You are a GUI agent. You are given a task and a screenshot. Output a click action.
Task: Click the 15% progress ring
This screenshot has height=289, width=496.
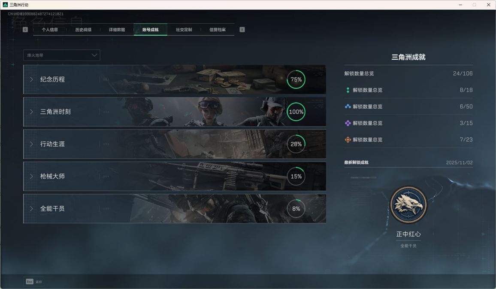296,176
